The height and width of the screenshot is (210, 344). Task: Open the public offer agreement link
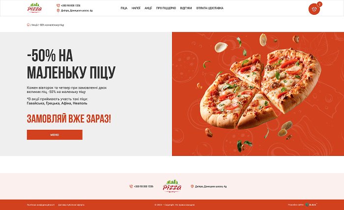71,205
